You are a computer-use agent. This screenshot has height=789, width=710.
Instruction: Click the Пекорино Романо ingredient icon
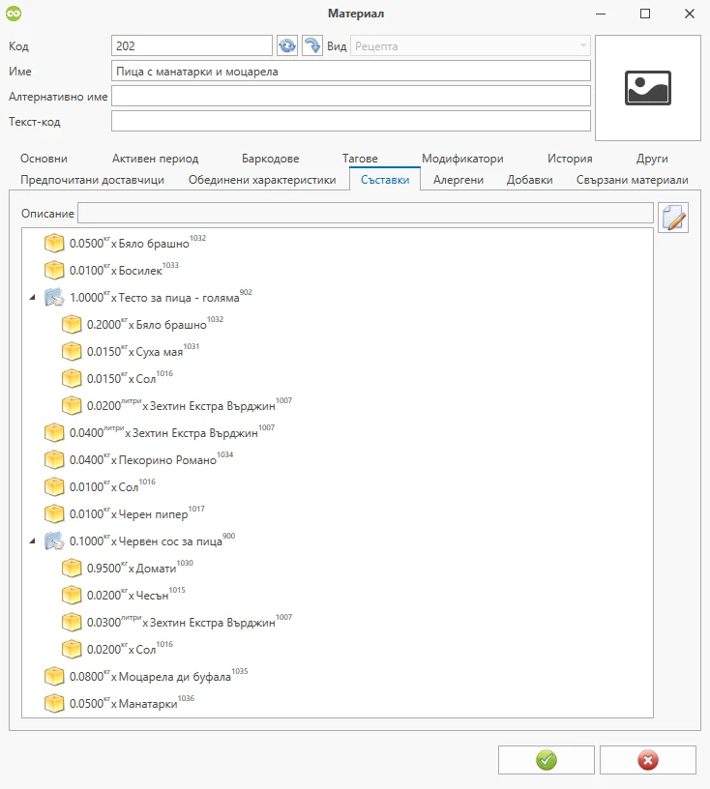[x=54, y=459]
